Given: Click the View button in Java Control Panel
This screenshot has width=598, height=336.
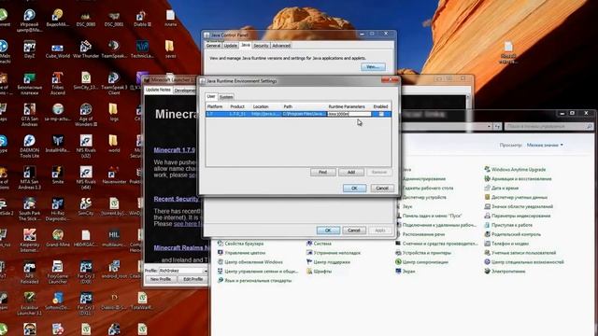Looking at the screenshot, I should click(373, 67).
